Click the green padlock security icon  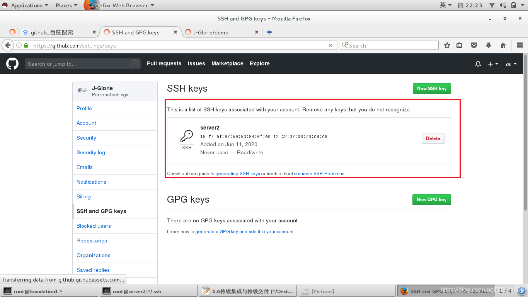[x=26, y=45]
